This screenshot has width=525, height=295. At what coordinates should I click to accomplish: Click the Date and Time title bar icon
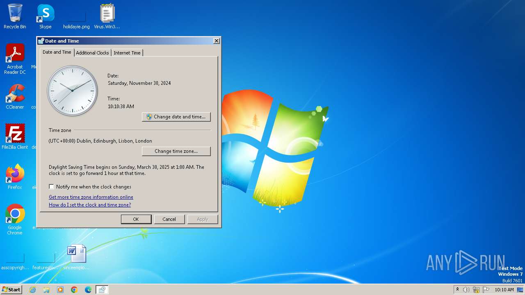[x=41, y=41]
